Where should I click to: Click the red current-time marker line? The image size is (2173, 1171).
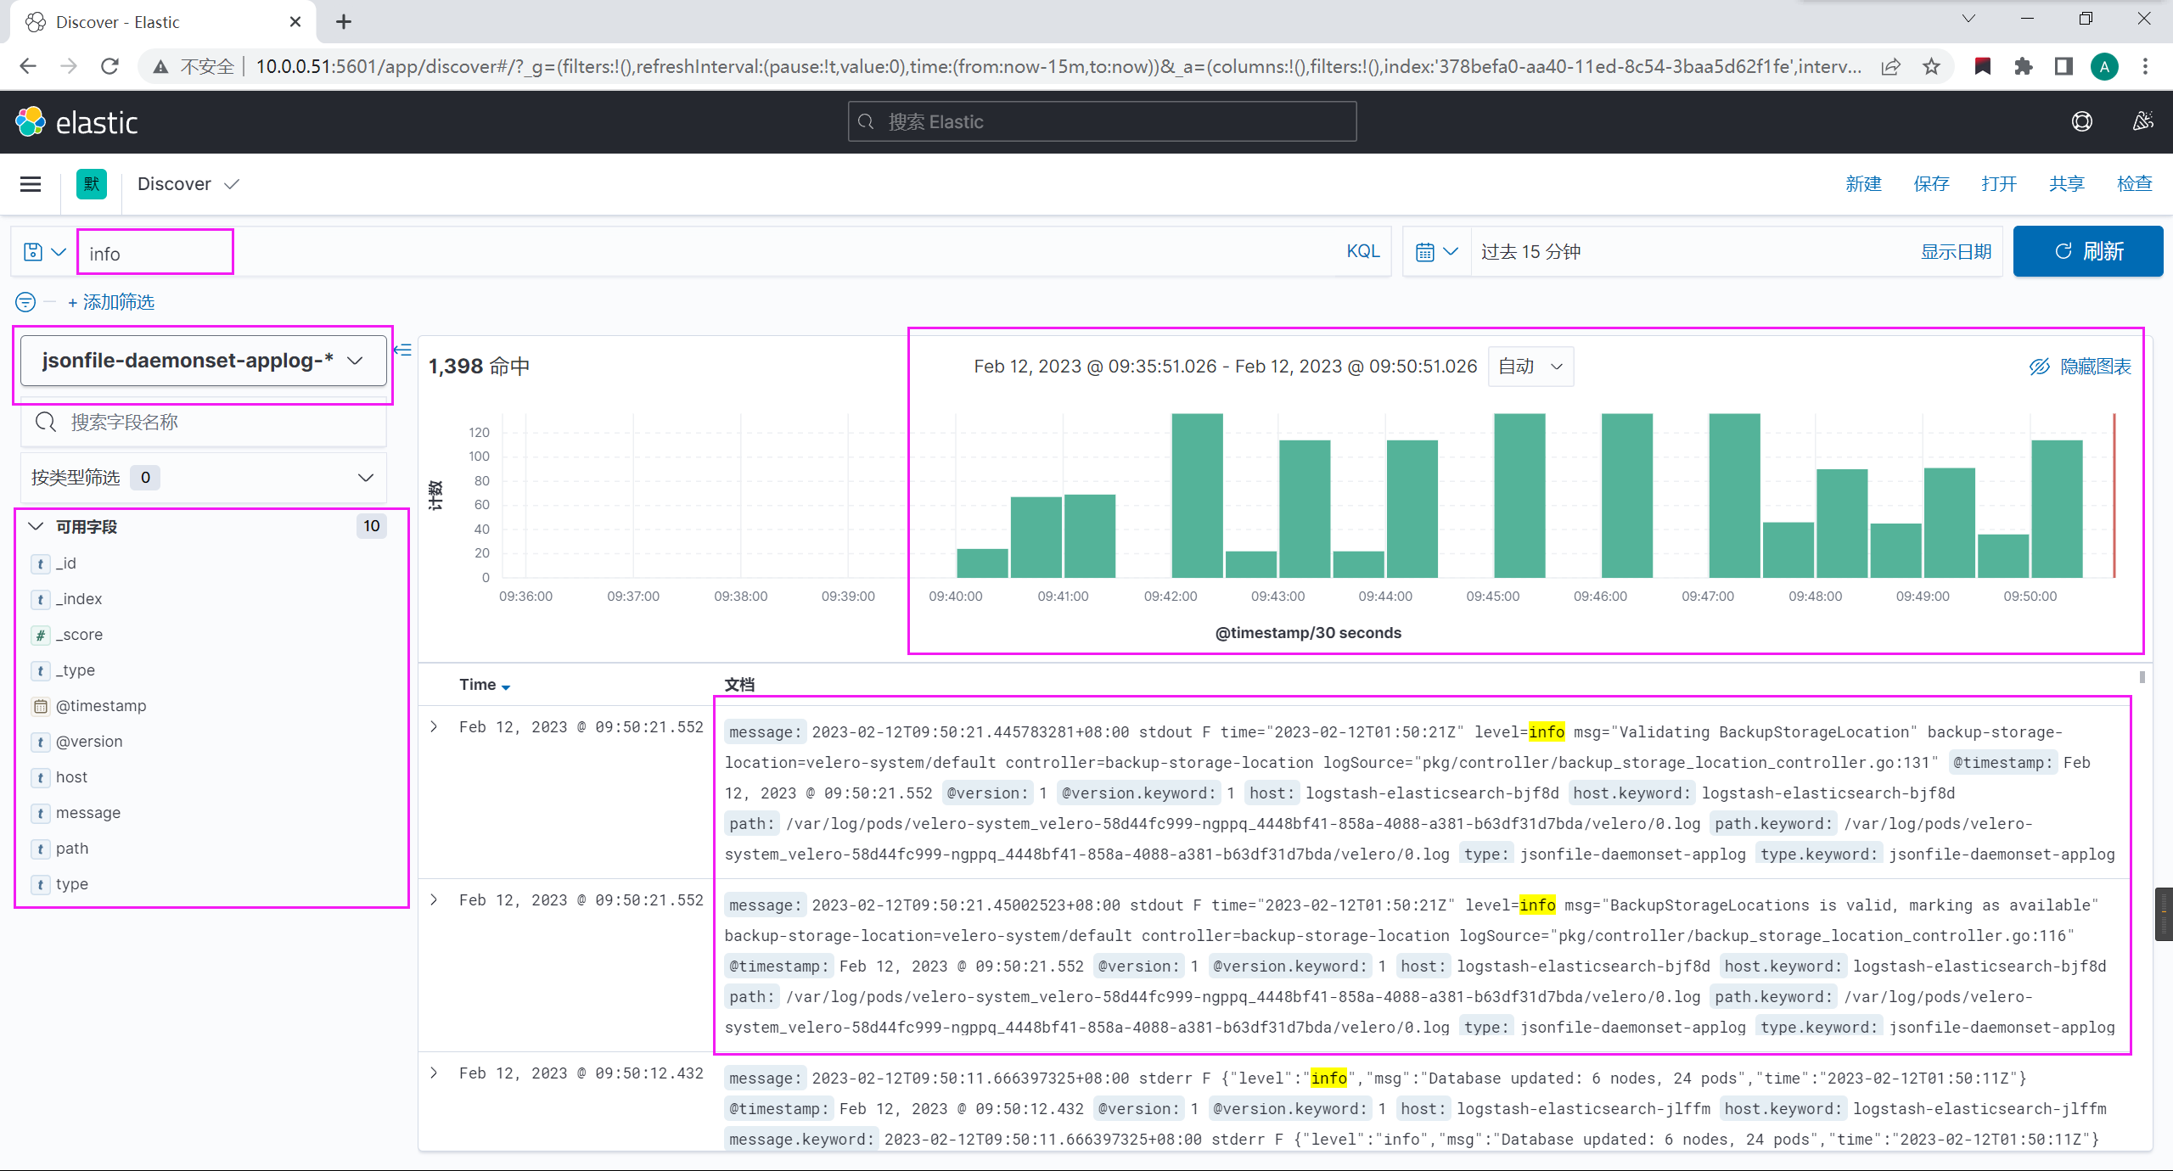pyautogui.click(x=2114, y=496)
